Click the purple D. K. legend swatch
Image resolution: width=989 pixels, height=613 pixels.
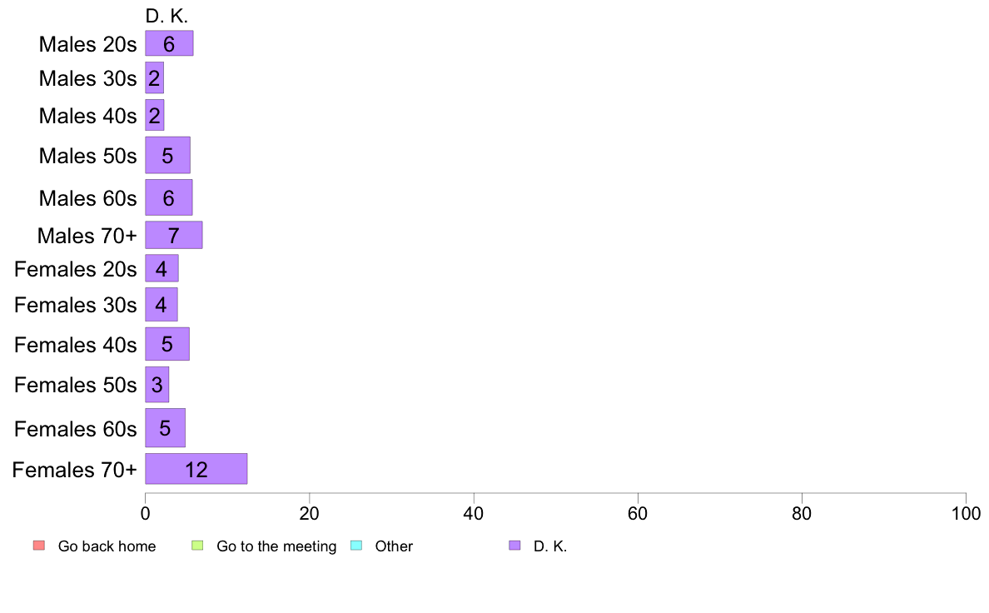pos(514,546)
